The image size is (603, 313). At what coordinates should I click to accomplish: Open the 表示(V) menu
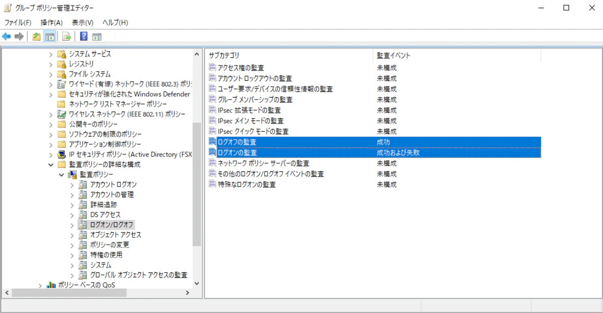[x=82, y=23]
